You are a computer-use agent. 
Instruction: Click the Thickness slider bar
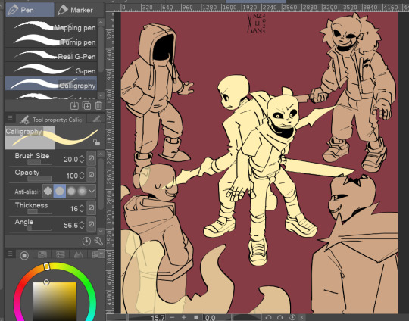point(39,212)
